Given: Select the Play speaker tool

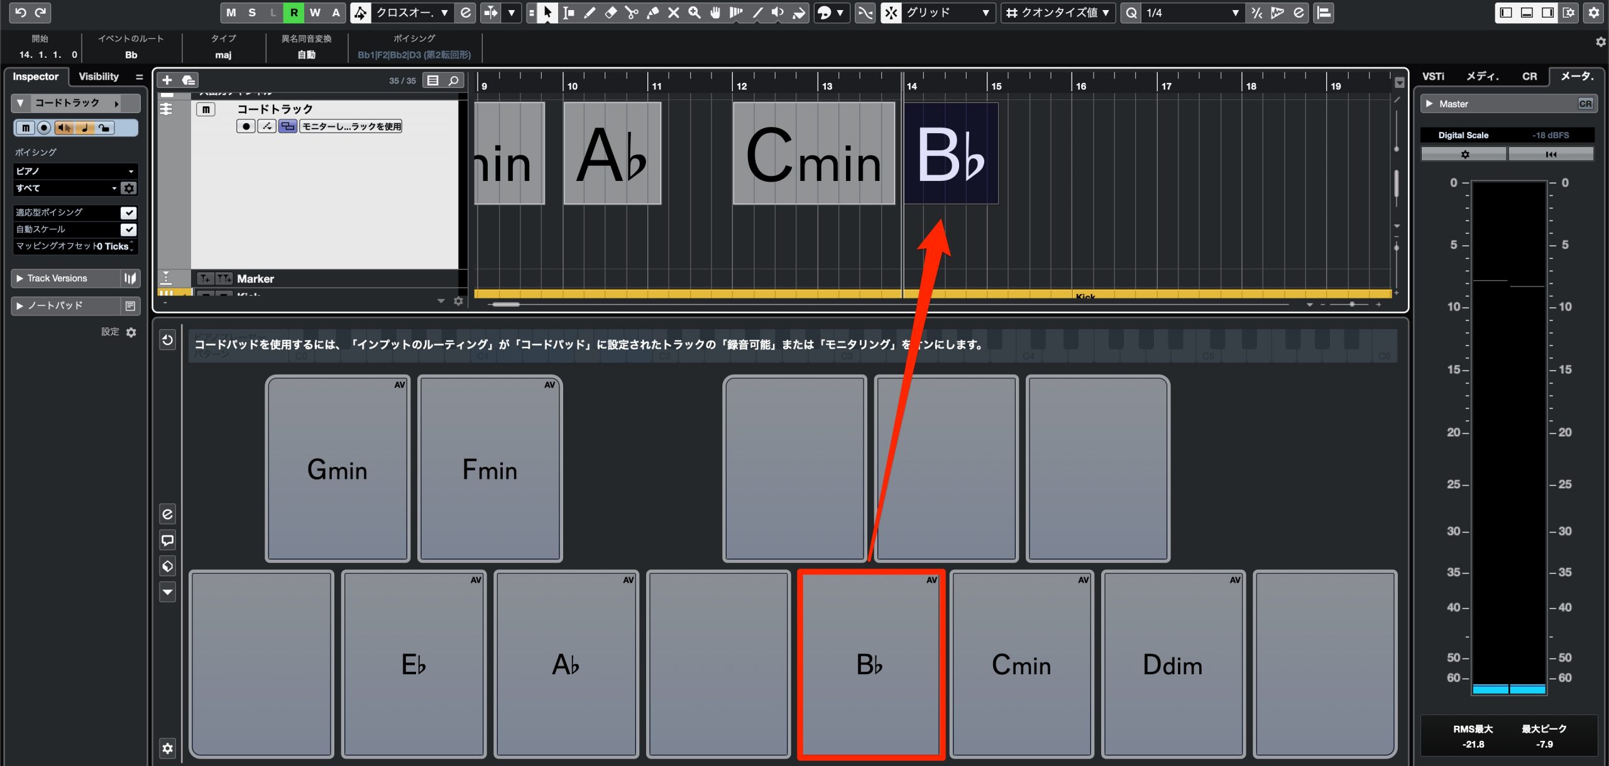Looking at the screenshot, I should (777, 13).
